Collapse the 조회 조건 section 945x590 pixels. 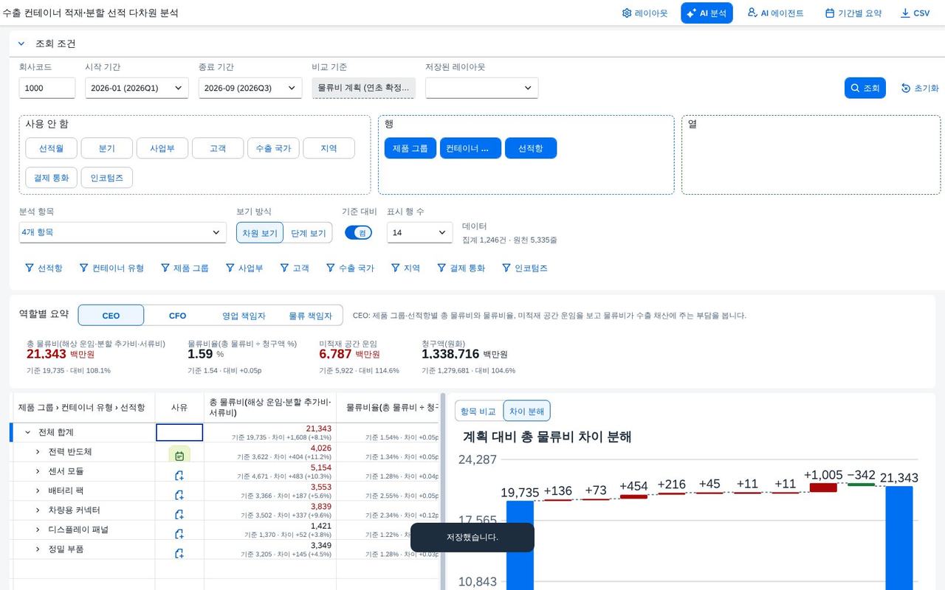pos(21,44)
